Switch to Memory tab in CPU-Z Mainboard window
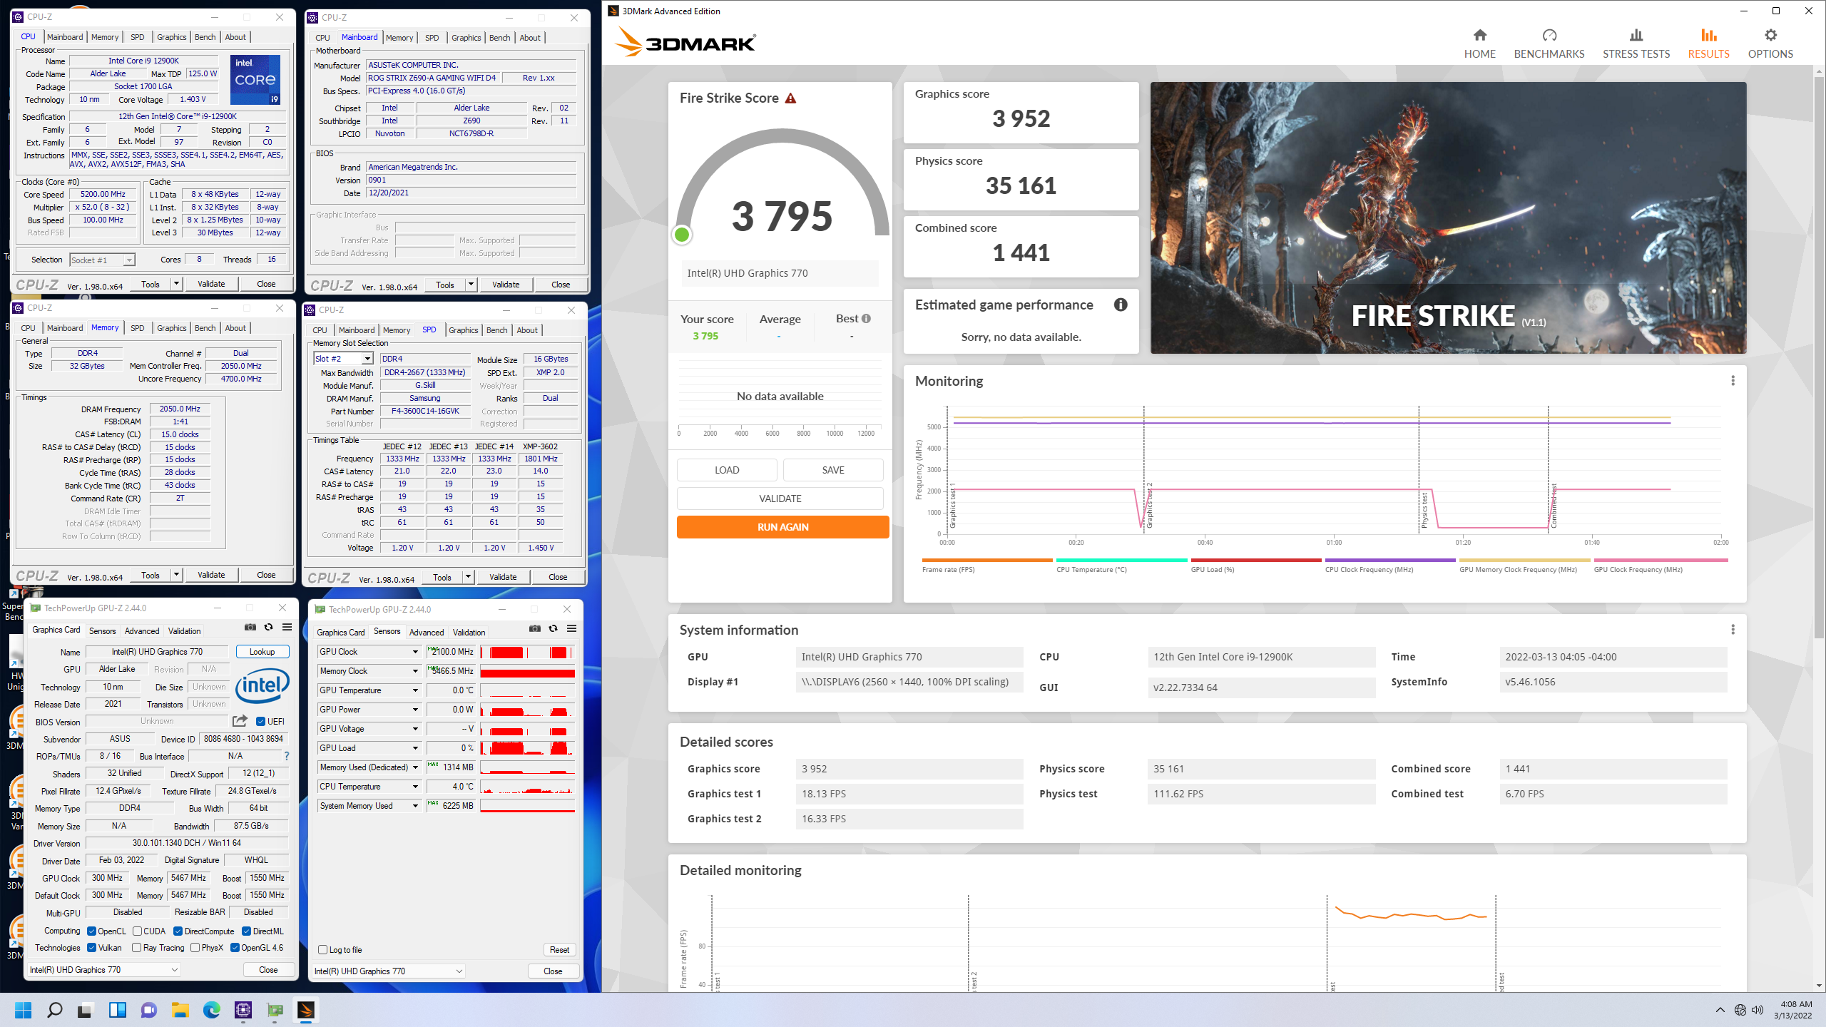1826x1027 pixels. click(x=399, y=38)
